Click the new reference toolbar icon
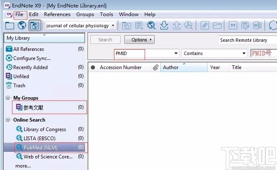Image resolution: width=277 pixels, height=170 pixels. (x=139, y=26)
